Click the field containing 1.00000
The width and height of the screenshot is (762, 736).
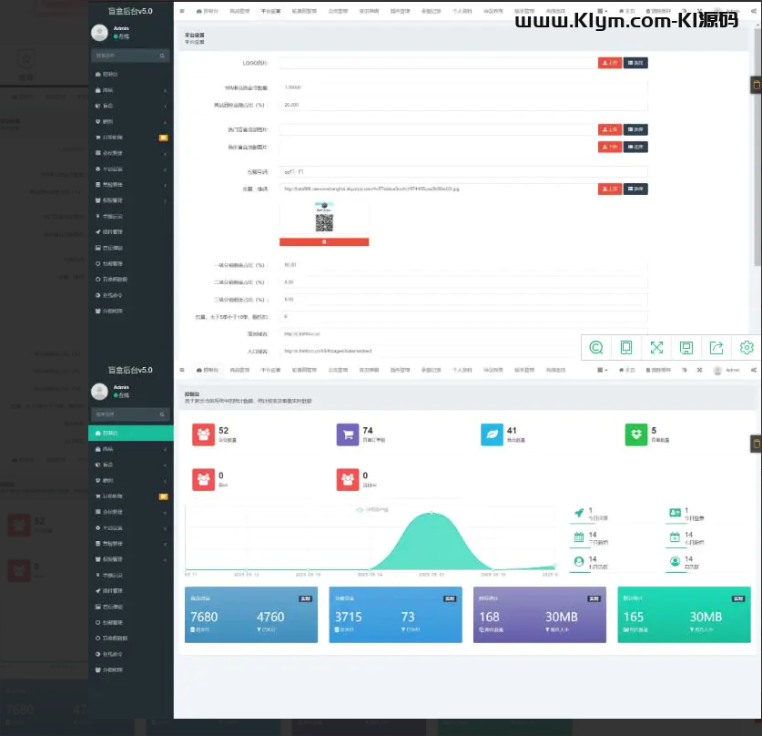coord(463,87)
